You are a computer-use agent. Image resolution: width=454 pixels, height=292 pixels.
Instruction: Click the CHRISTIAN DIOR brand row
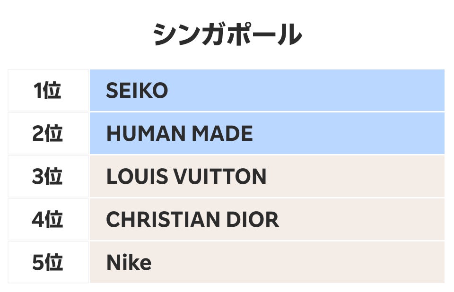(x=267, y=220)
